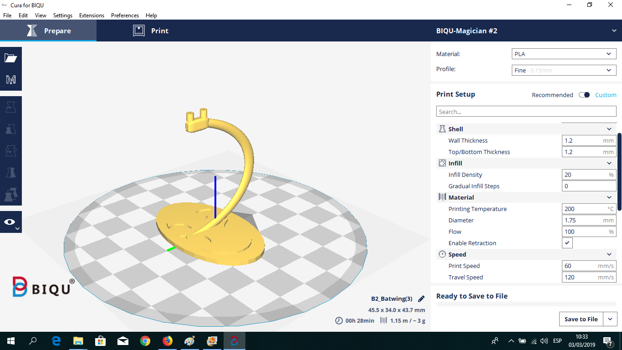Open the Save to File options arrow
Image resolution: width=622 pixels, height=350 pixels.
pos(610,319)
